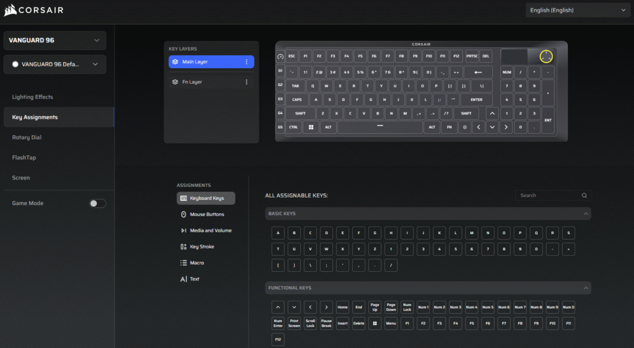634x348 pixels.
Task: Click the rotary dial on the keyboard image
Action: click(x=545, y=56)
